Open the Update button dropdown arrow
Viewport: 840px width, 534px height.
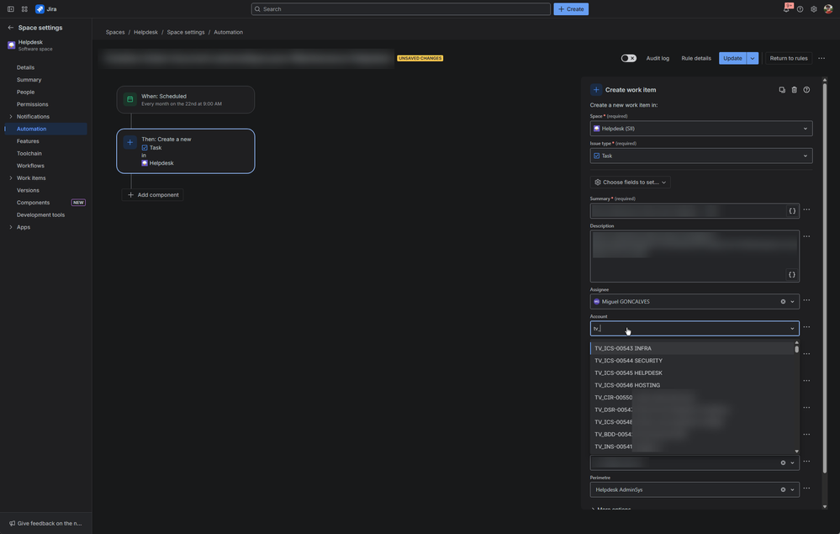point(753,58)
